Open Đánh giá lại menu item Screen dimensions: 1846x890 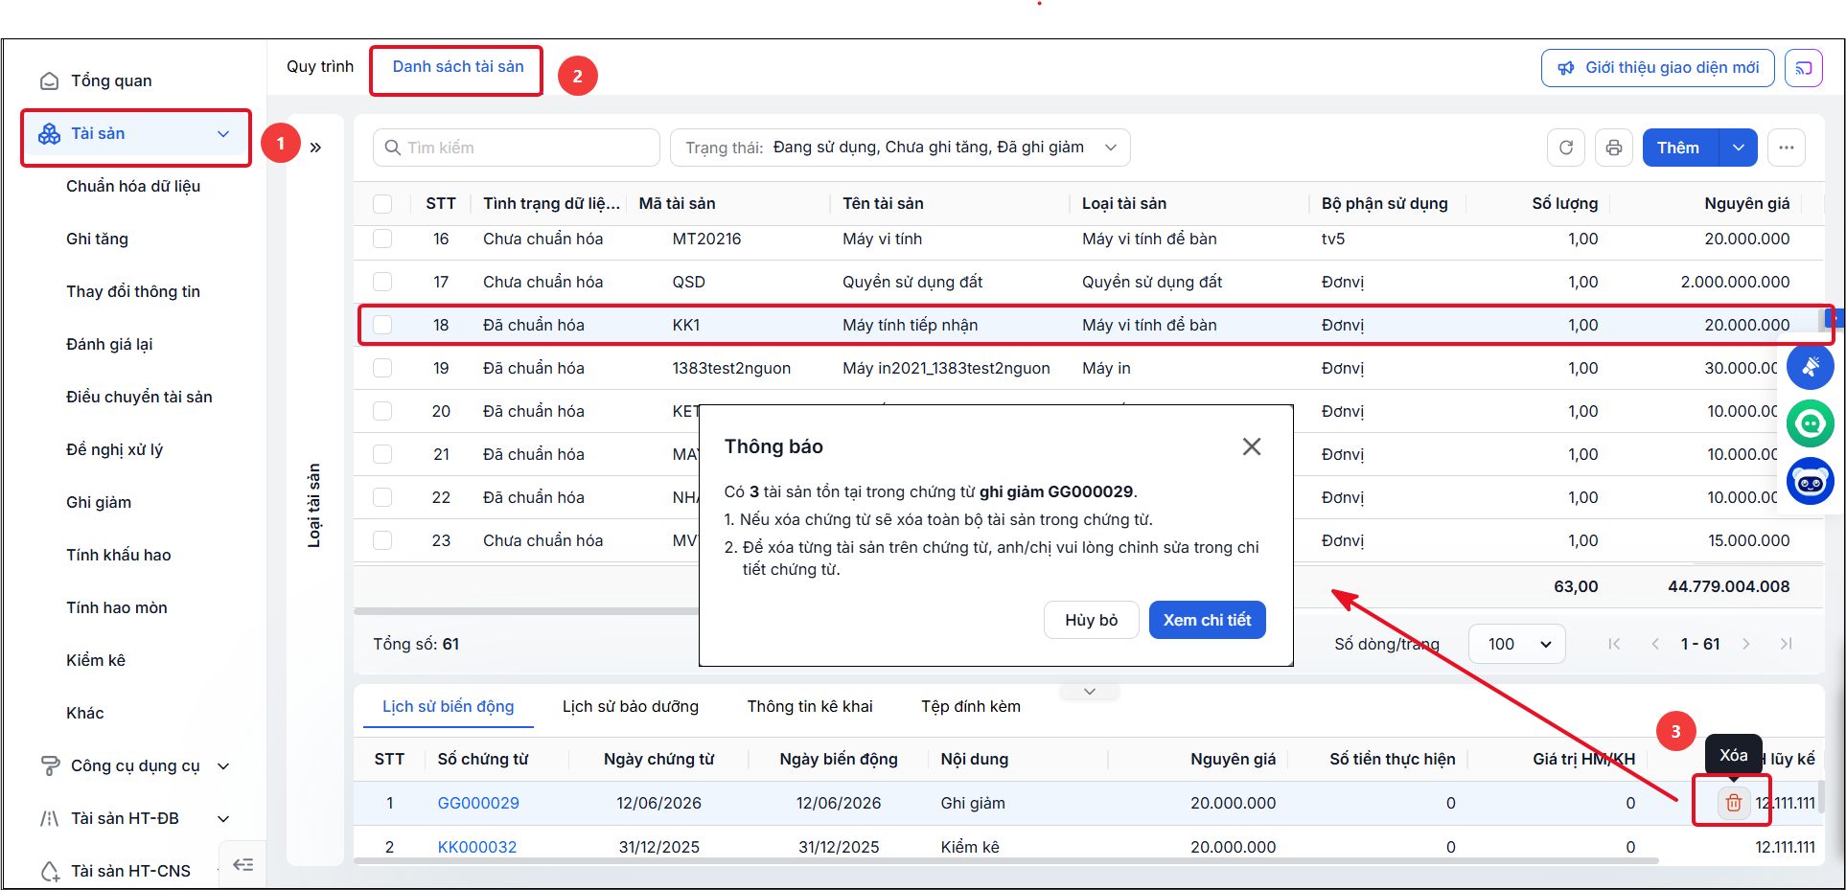[x=109, y=345]
